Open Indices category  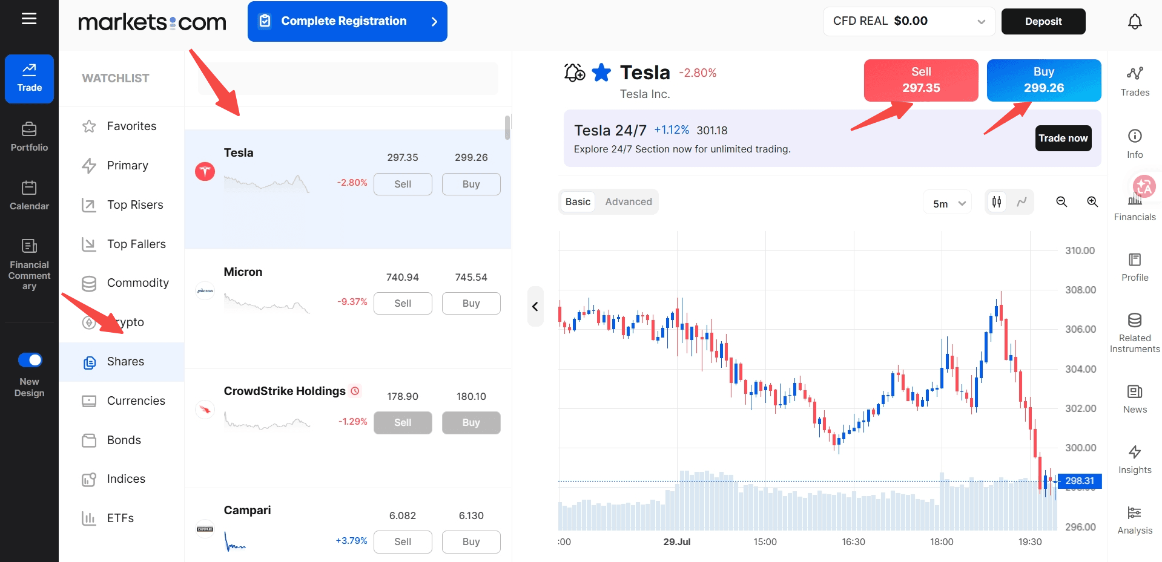121,479
